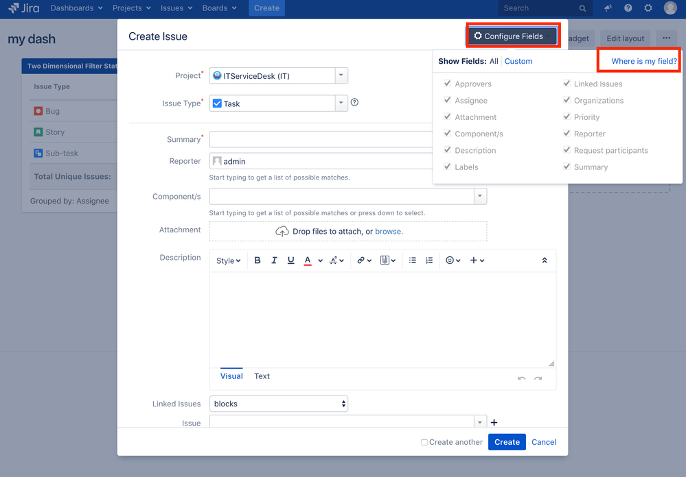Open the help question mark menu
686x477 pixels.
(628, 8)
